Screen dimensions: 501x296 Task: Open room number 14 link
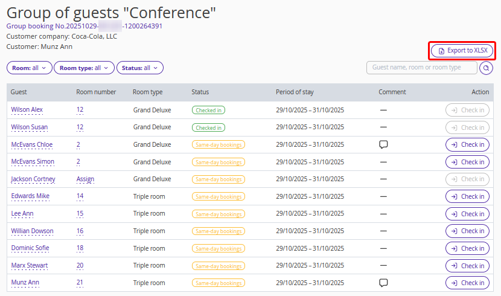click(x=80, y=196)
